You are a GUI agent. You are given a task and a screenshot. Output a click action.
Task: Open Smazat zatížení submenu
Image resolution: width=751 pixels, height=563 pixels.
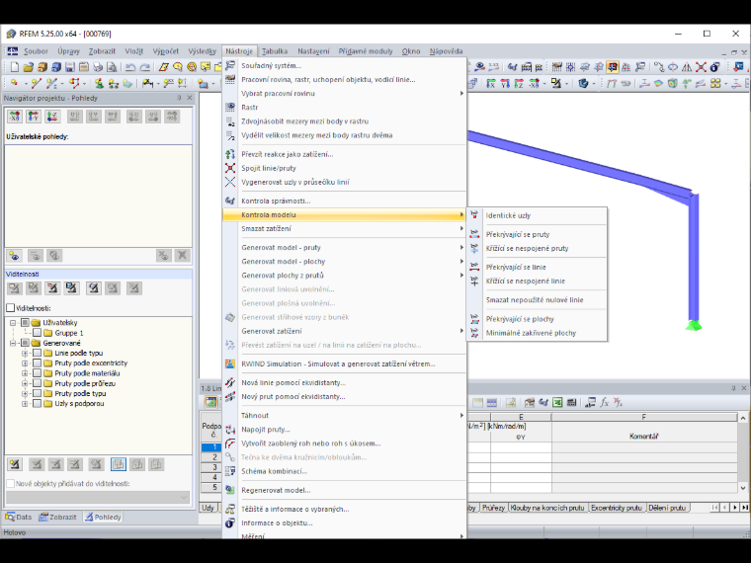coord(344,228)
